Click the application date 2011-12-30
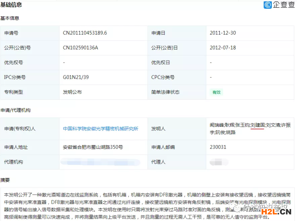This screenshot has width=297, height=221. click(222, 33)
